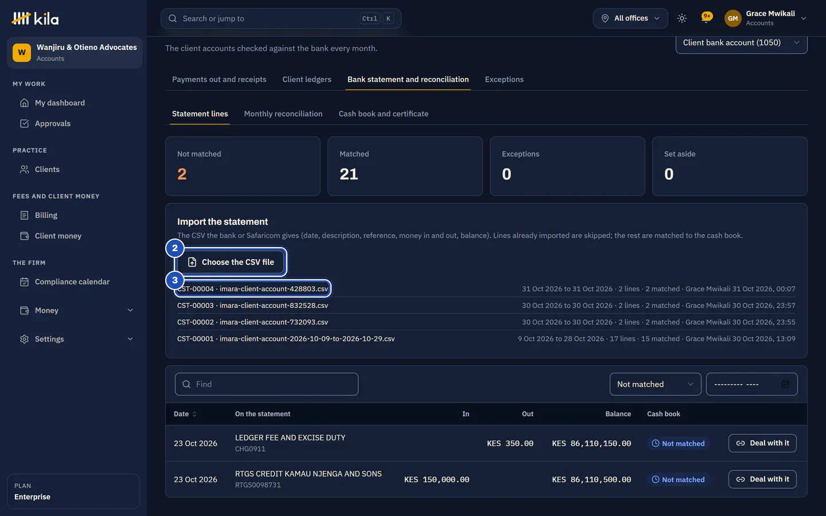The image size is (826, 516).
Task: Open import CST-00001 csv entry
Action: click(x=286, y=339)
